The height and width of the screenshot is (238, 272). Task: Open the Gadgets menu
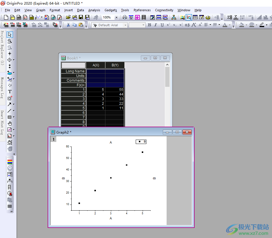[x=111, y=10]
